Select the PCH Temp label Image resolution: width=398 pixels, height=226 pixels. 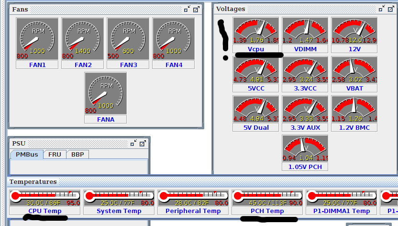pos(267,211)
